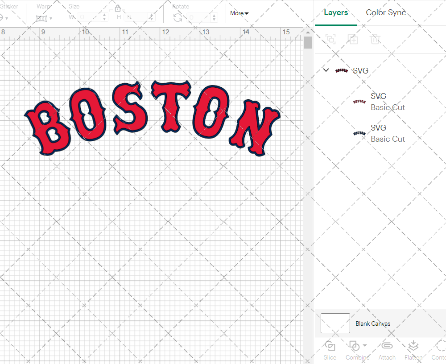The height and width of the screenshot is (364, 446).
Task: Open the More dropdown menu
Action: point(240,13)
